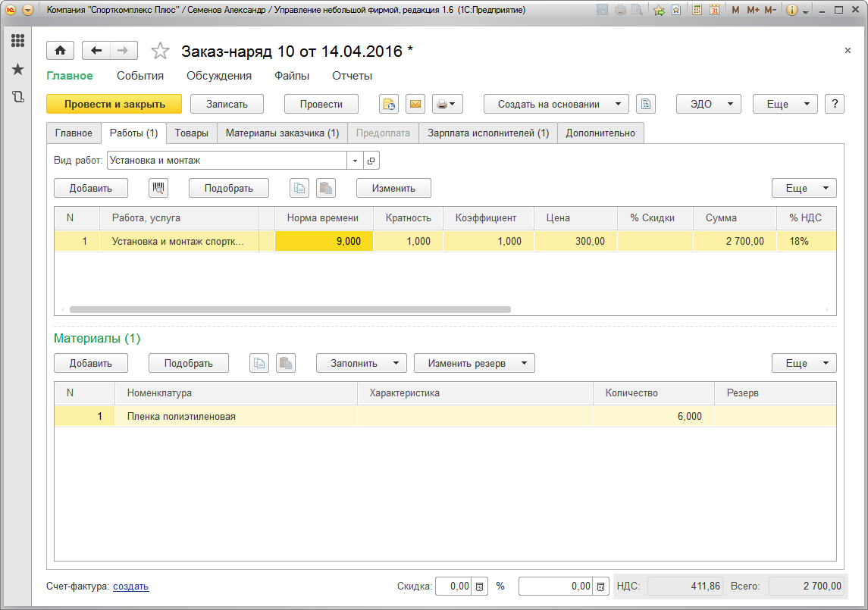Send document by email envelope icon

pos(415,104)
